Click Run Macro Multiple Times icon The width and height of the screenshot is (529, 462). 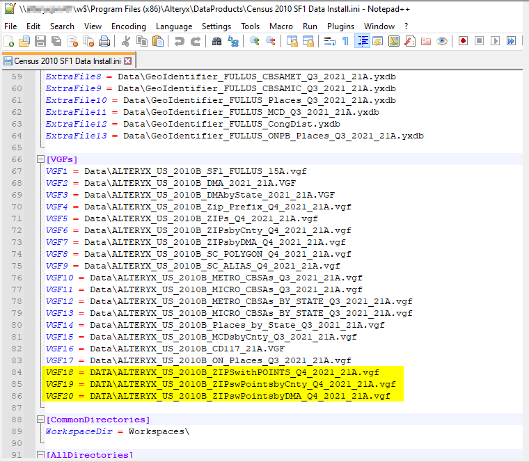tap(511, 41)
